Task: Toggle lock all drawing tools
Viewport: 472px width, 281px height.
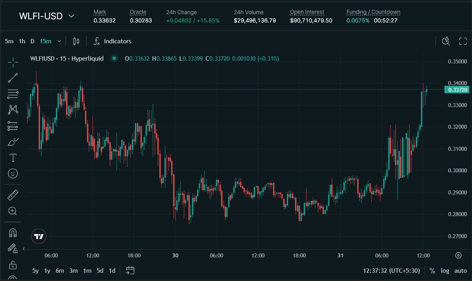Action: click(13, 264)
